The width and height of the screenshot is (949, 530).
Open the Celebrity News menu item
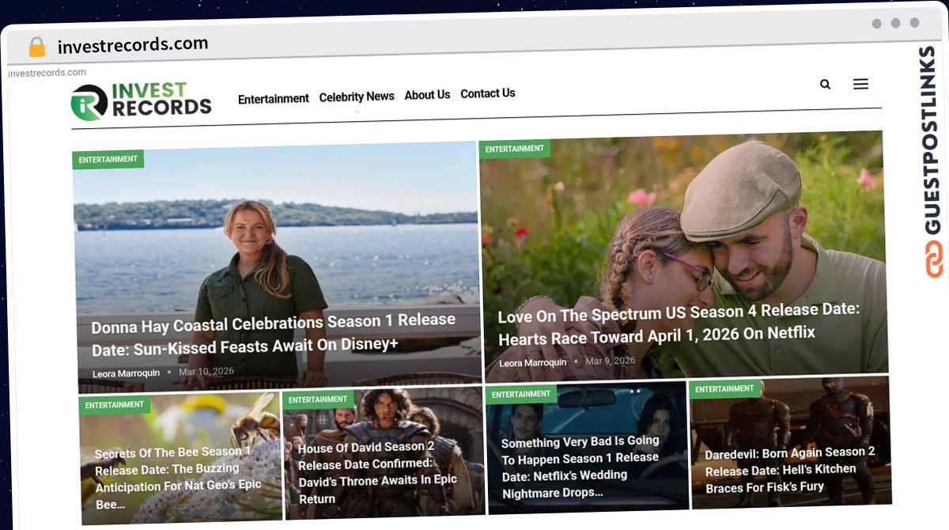tap(357, 97)
